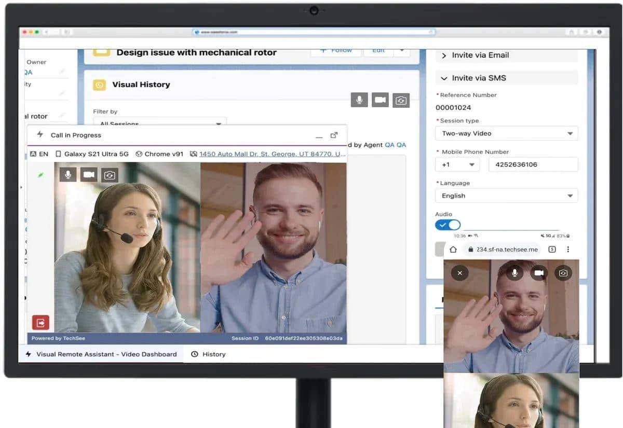Image resolution: width=623 pixels, height=428 pixels.
Task: Open the Session type dropdown
Action: point(572,133)
